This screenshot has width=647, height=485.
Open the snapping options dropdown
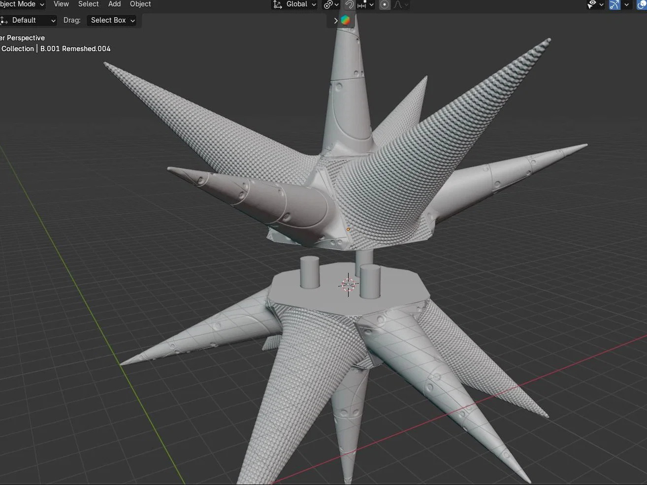[x=366, y=4]
